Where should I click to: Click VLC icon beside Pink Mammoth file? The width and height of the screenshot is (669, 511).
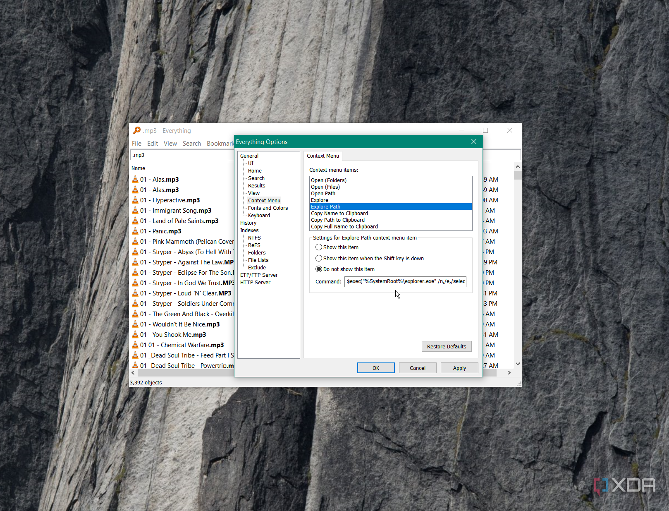coord(135,241)
